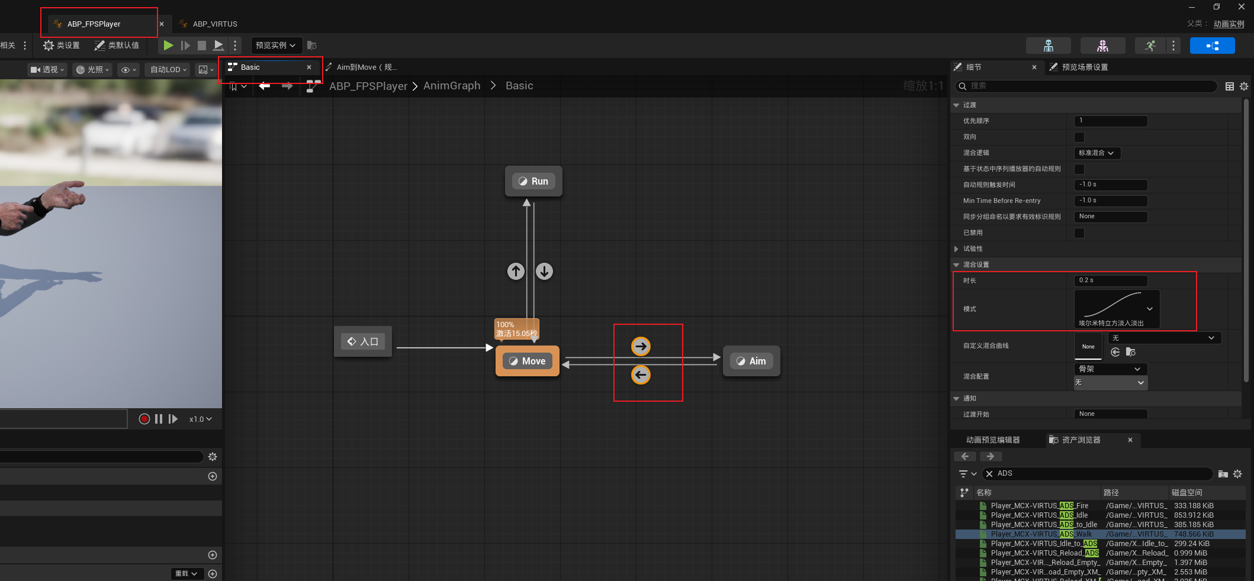This screenshot has height=581, width=1254.
Task: Pause the preview viewport playback
Action: pos(159,419)
